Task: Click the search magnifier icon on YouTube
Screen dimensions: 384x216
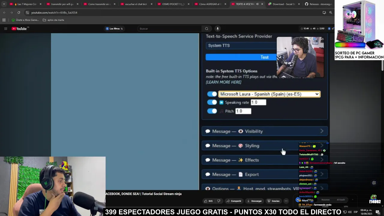Action: click(206, 28)
